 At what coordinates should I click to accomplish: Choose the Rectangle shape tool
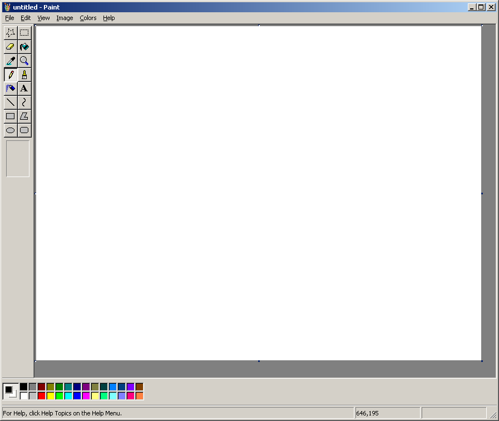tap(11, 116)
